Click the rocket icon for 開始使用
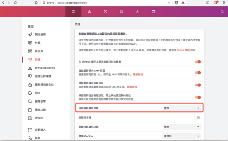Viewport: 228px width, 141px height. click(30, 34)
